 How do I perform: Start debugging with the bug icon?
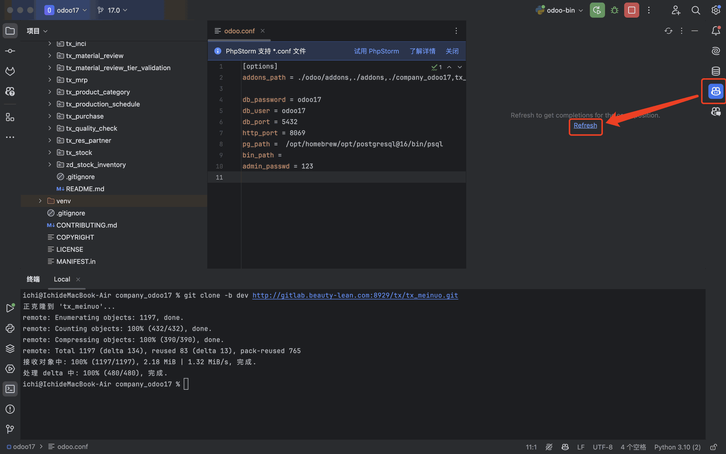click(614, 10)
